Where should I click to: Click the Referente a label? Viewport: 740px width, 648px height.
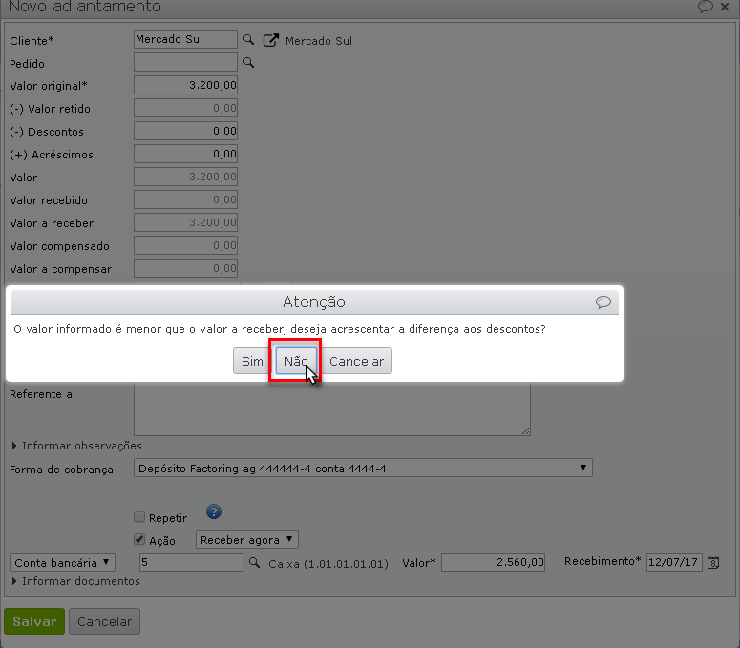pyautogui.click(x=41, y=394)
